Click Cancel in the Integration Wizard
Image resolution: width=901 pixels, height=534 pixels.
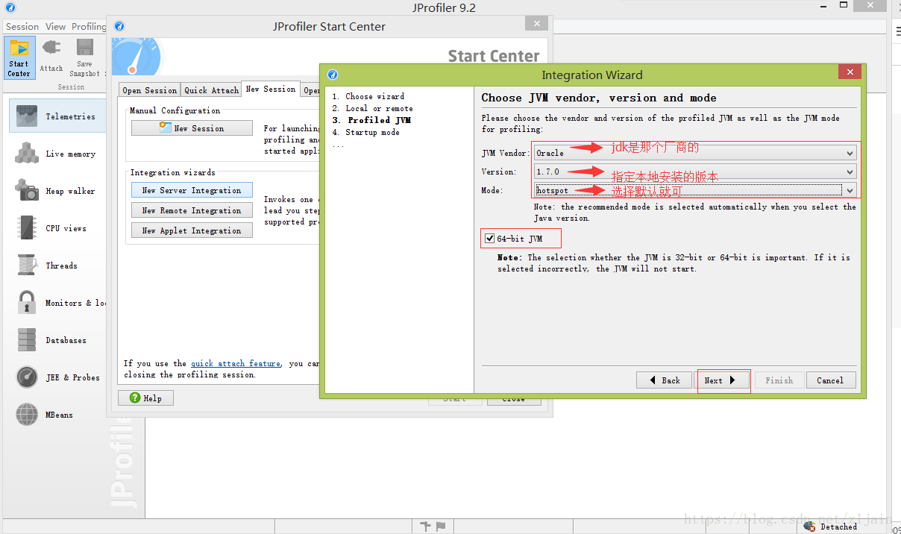tap(830, 380)
